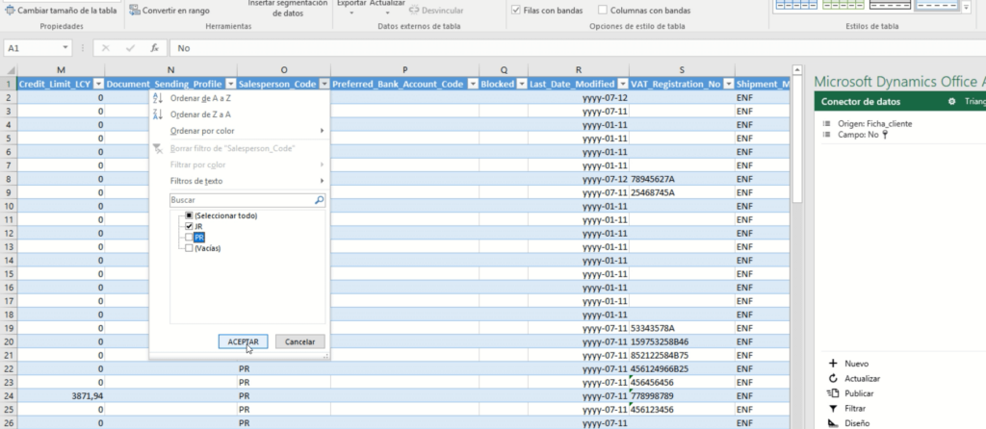The image size is (986, 429).
Task: Click the Publicar icon in data connector
Action: (830, 393)
